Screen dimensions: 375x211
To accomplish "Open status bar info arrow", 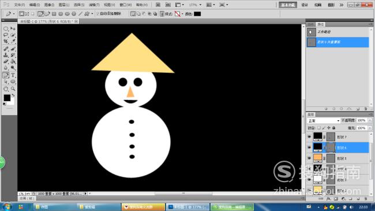I will coord(85,193).
